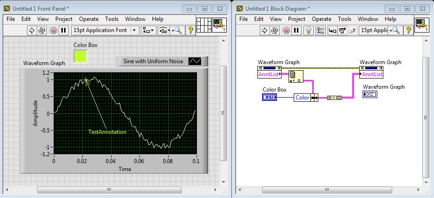The height and width of the screenshot is (198, 434).
Task: Open Tools menu in Block Diagram window
Action: pos(344,19)
